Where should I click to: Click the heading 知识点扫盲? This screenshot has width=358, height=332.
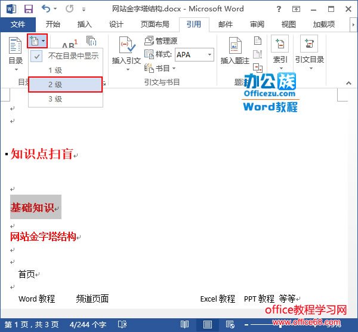(x=42, y=154)
